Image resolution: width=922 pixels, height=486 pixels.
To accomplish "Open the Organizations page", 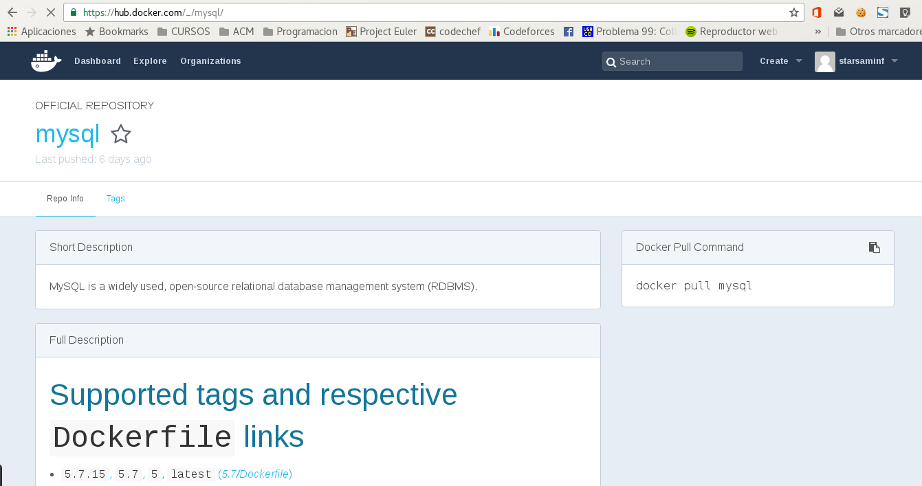I will pos(210,61).
